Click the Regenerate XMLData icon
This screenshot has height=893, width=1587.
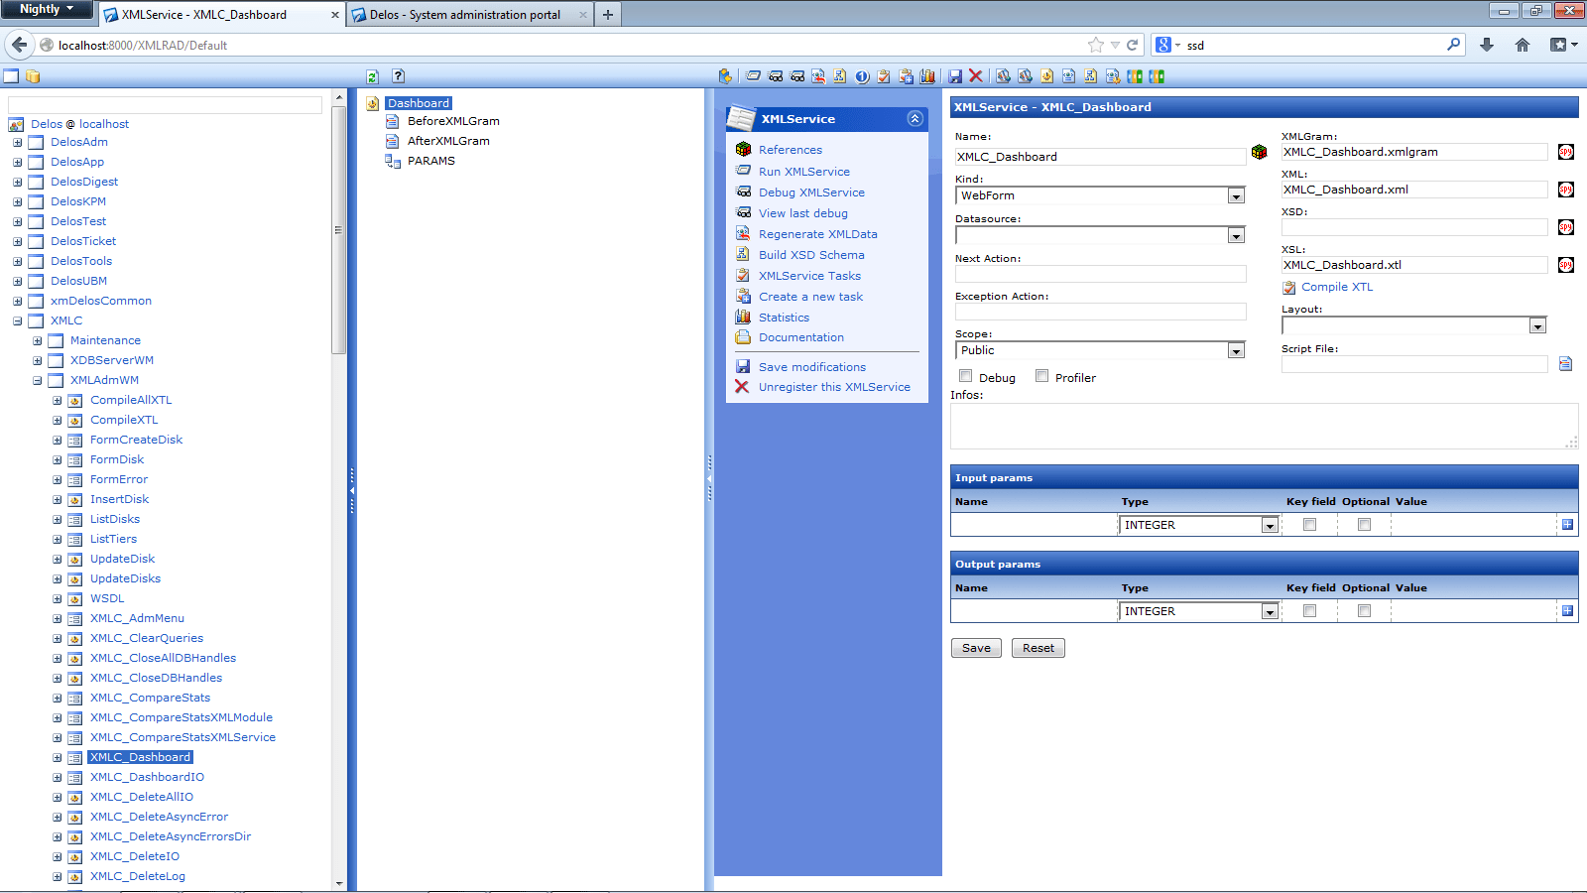pos(744,234)
